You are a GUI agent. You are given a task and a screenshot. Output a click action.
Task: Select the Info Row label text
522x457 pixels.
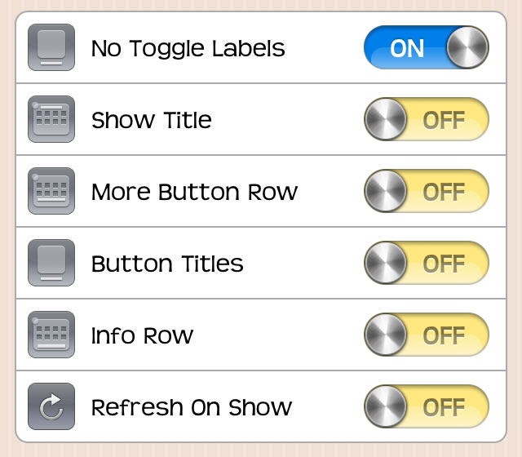pos(142,335)
